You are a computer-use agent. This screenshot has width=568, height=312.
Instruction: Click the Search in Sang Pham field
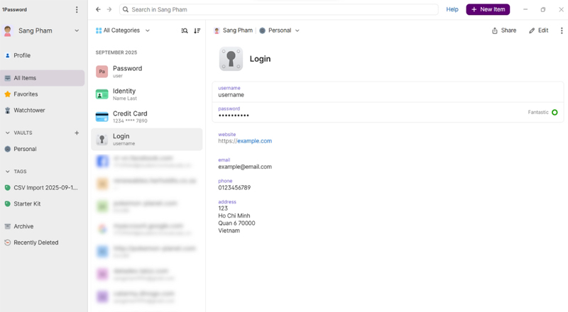pyautogui.click(x=279, y=10)
